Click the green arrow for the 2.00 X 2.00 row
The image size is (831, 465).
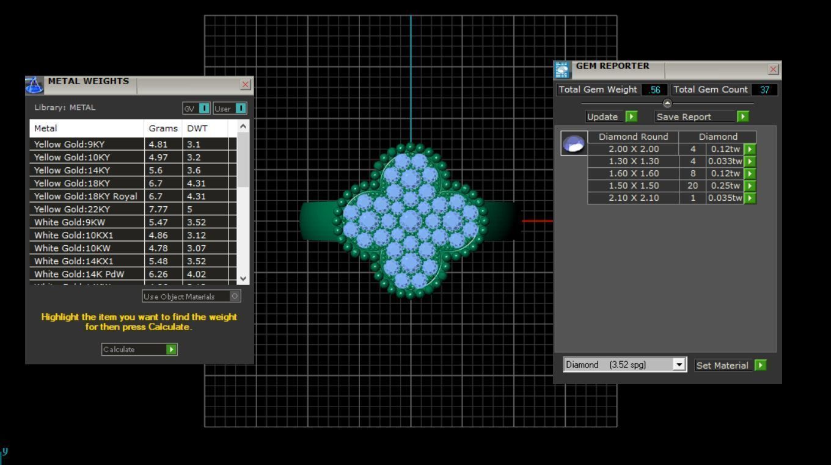click(750, 149)
